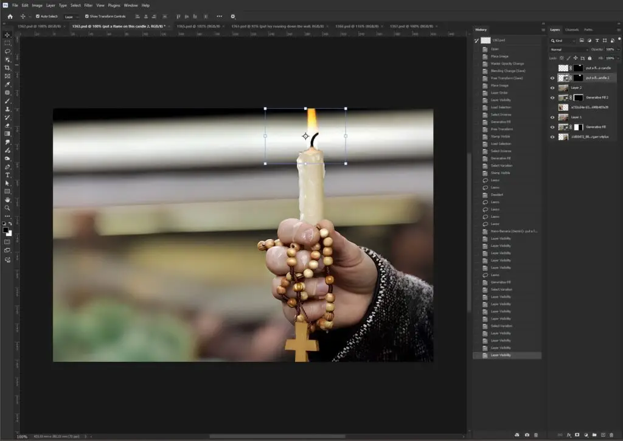The width and height of the screenshot is (623, 441).
Task: Select the Crop tool
Action: click(8, 68)
